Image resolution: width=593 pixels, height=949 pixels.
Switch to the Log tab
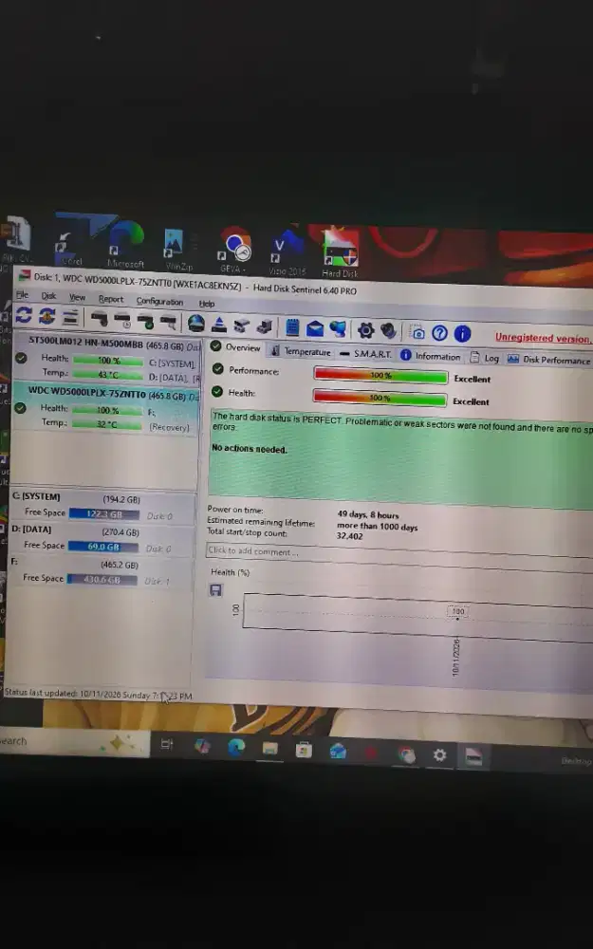[484, 358]
